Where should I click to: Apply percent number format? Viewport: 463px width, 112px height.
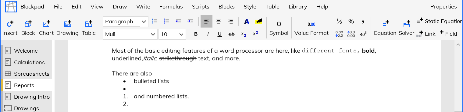coord(351,21)
